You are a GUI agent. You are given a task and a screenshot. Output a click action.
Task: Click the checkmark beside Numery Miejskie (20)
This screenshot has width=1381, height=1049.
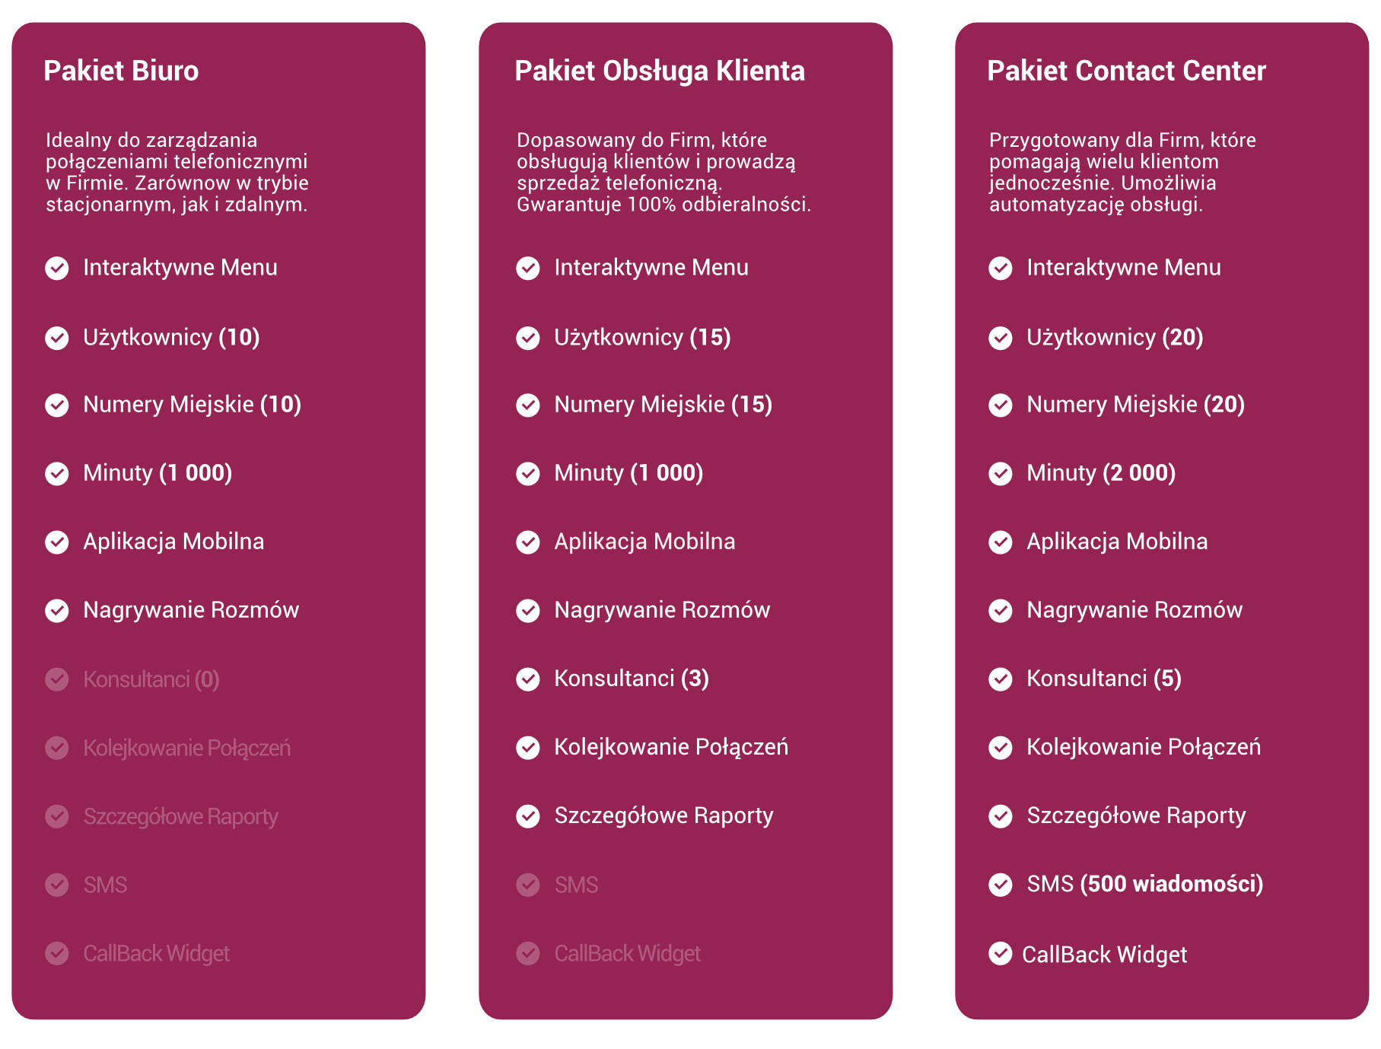point(1001,405)
